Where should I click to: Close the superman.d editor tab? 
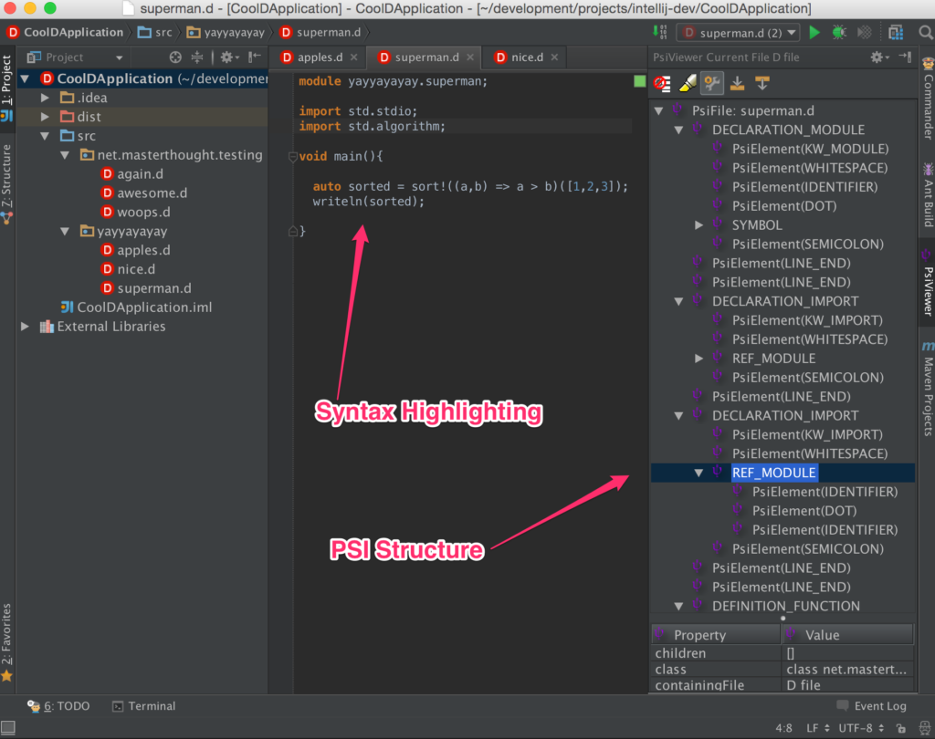pyautogui.click(x=470, y=57)
